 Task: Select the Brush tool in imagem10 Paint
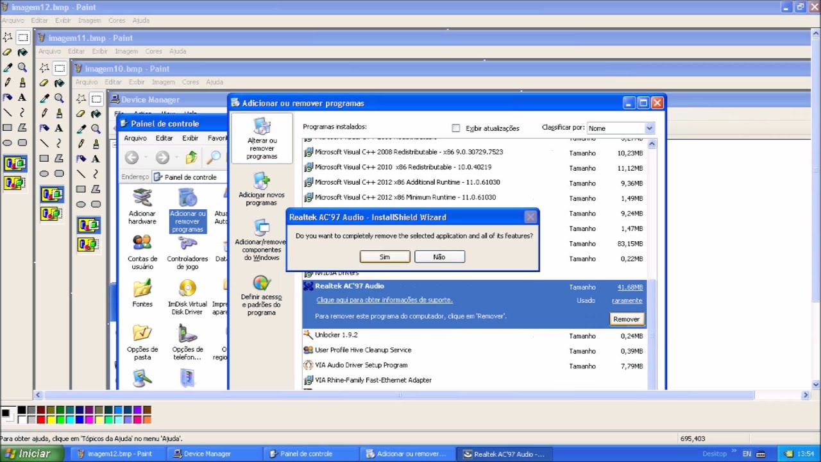click(x=96, y=144)
